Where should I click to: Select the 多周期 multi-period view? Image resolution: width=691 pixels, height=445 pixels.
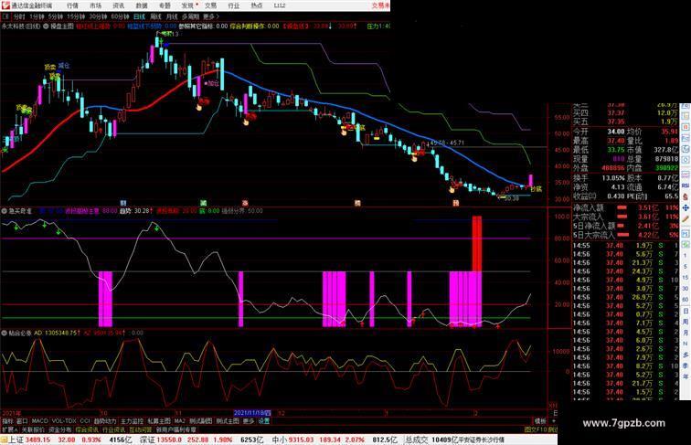point(190,16)
